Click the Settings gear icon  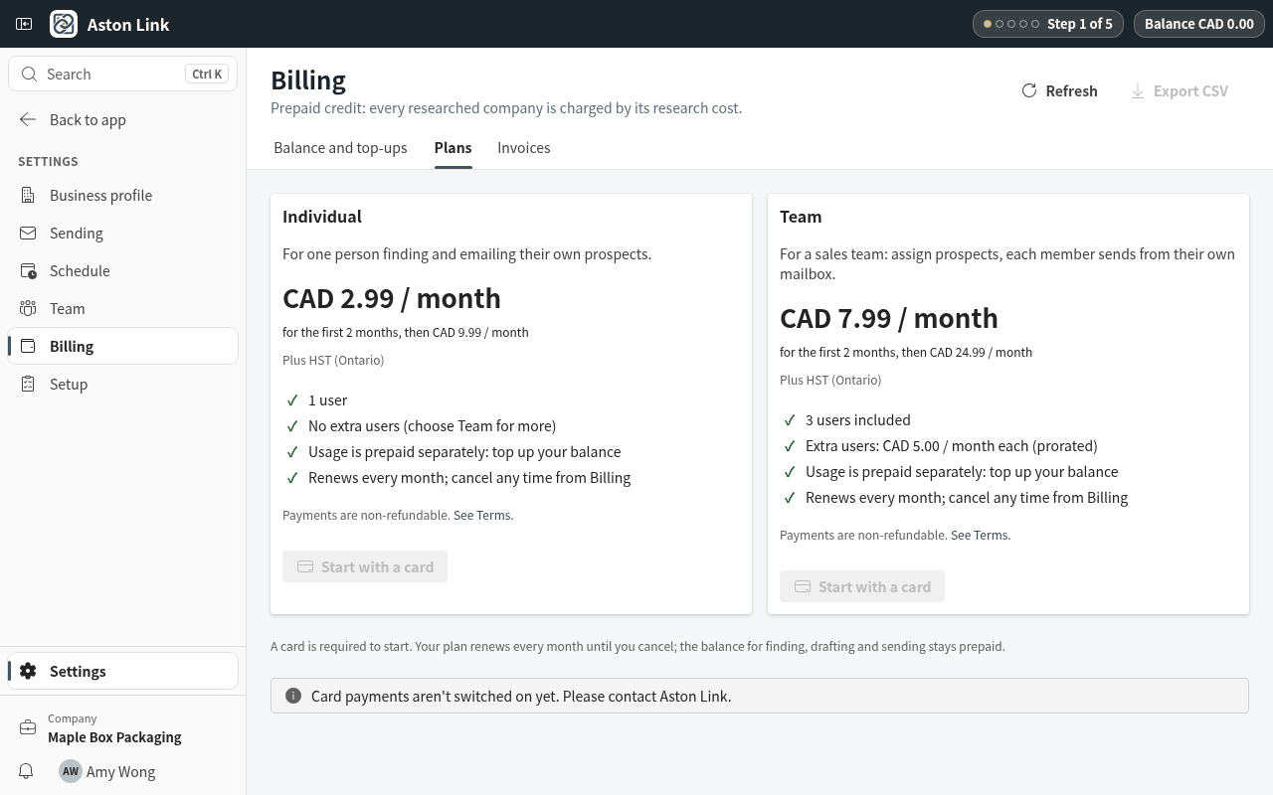(x=28, y=671)
